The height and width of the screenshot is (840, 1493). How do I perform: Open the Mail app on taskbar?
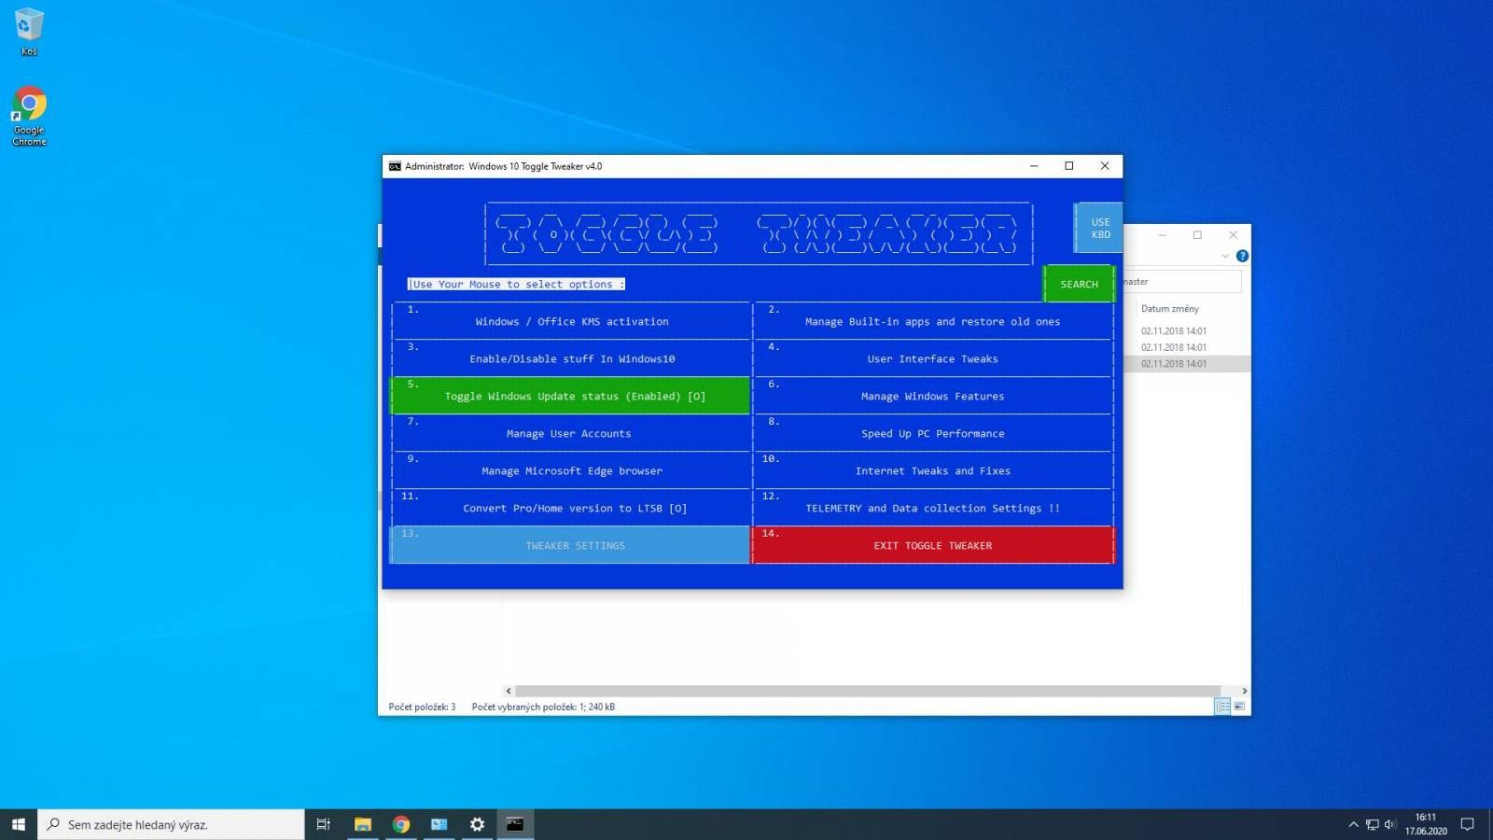pyautogui.click(x=440, y=824)
